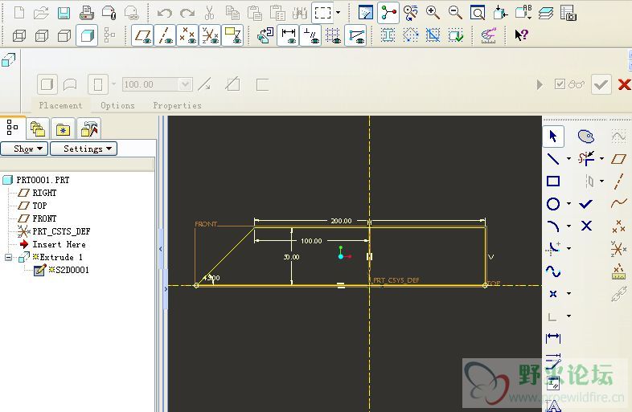Click the Zoom Out magnifier

point(455,13)
